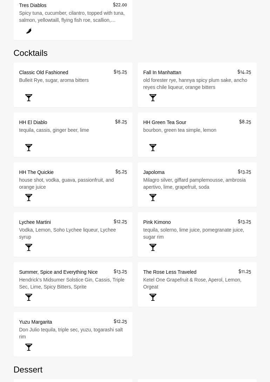270x382 pixels.
Task: Click the Dessert section heading
Action: tap(28, 369)
